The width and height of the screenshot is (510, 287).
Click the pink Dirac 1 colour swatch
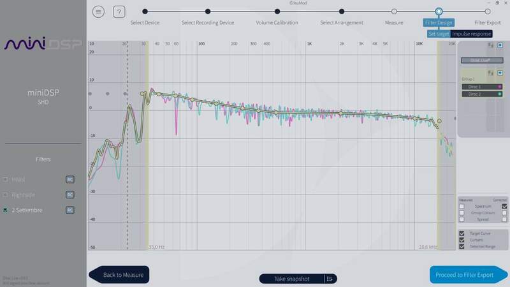500,86
